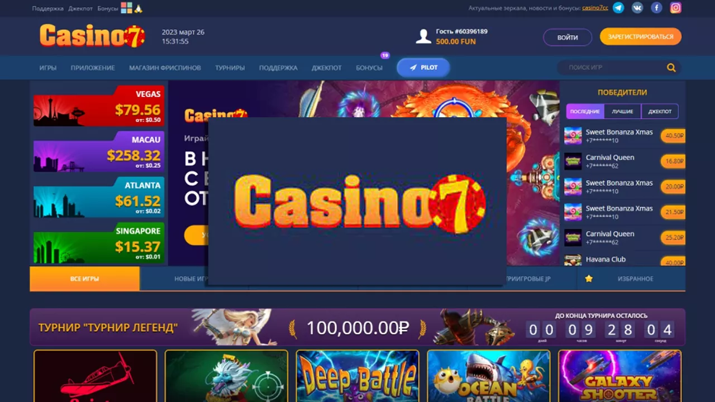
Task: Click the Зарегистрироваться button
Action: click(x=641, y=36)
